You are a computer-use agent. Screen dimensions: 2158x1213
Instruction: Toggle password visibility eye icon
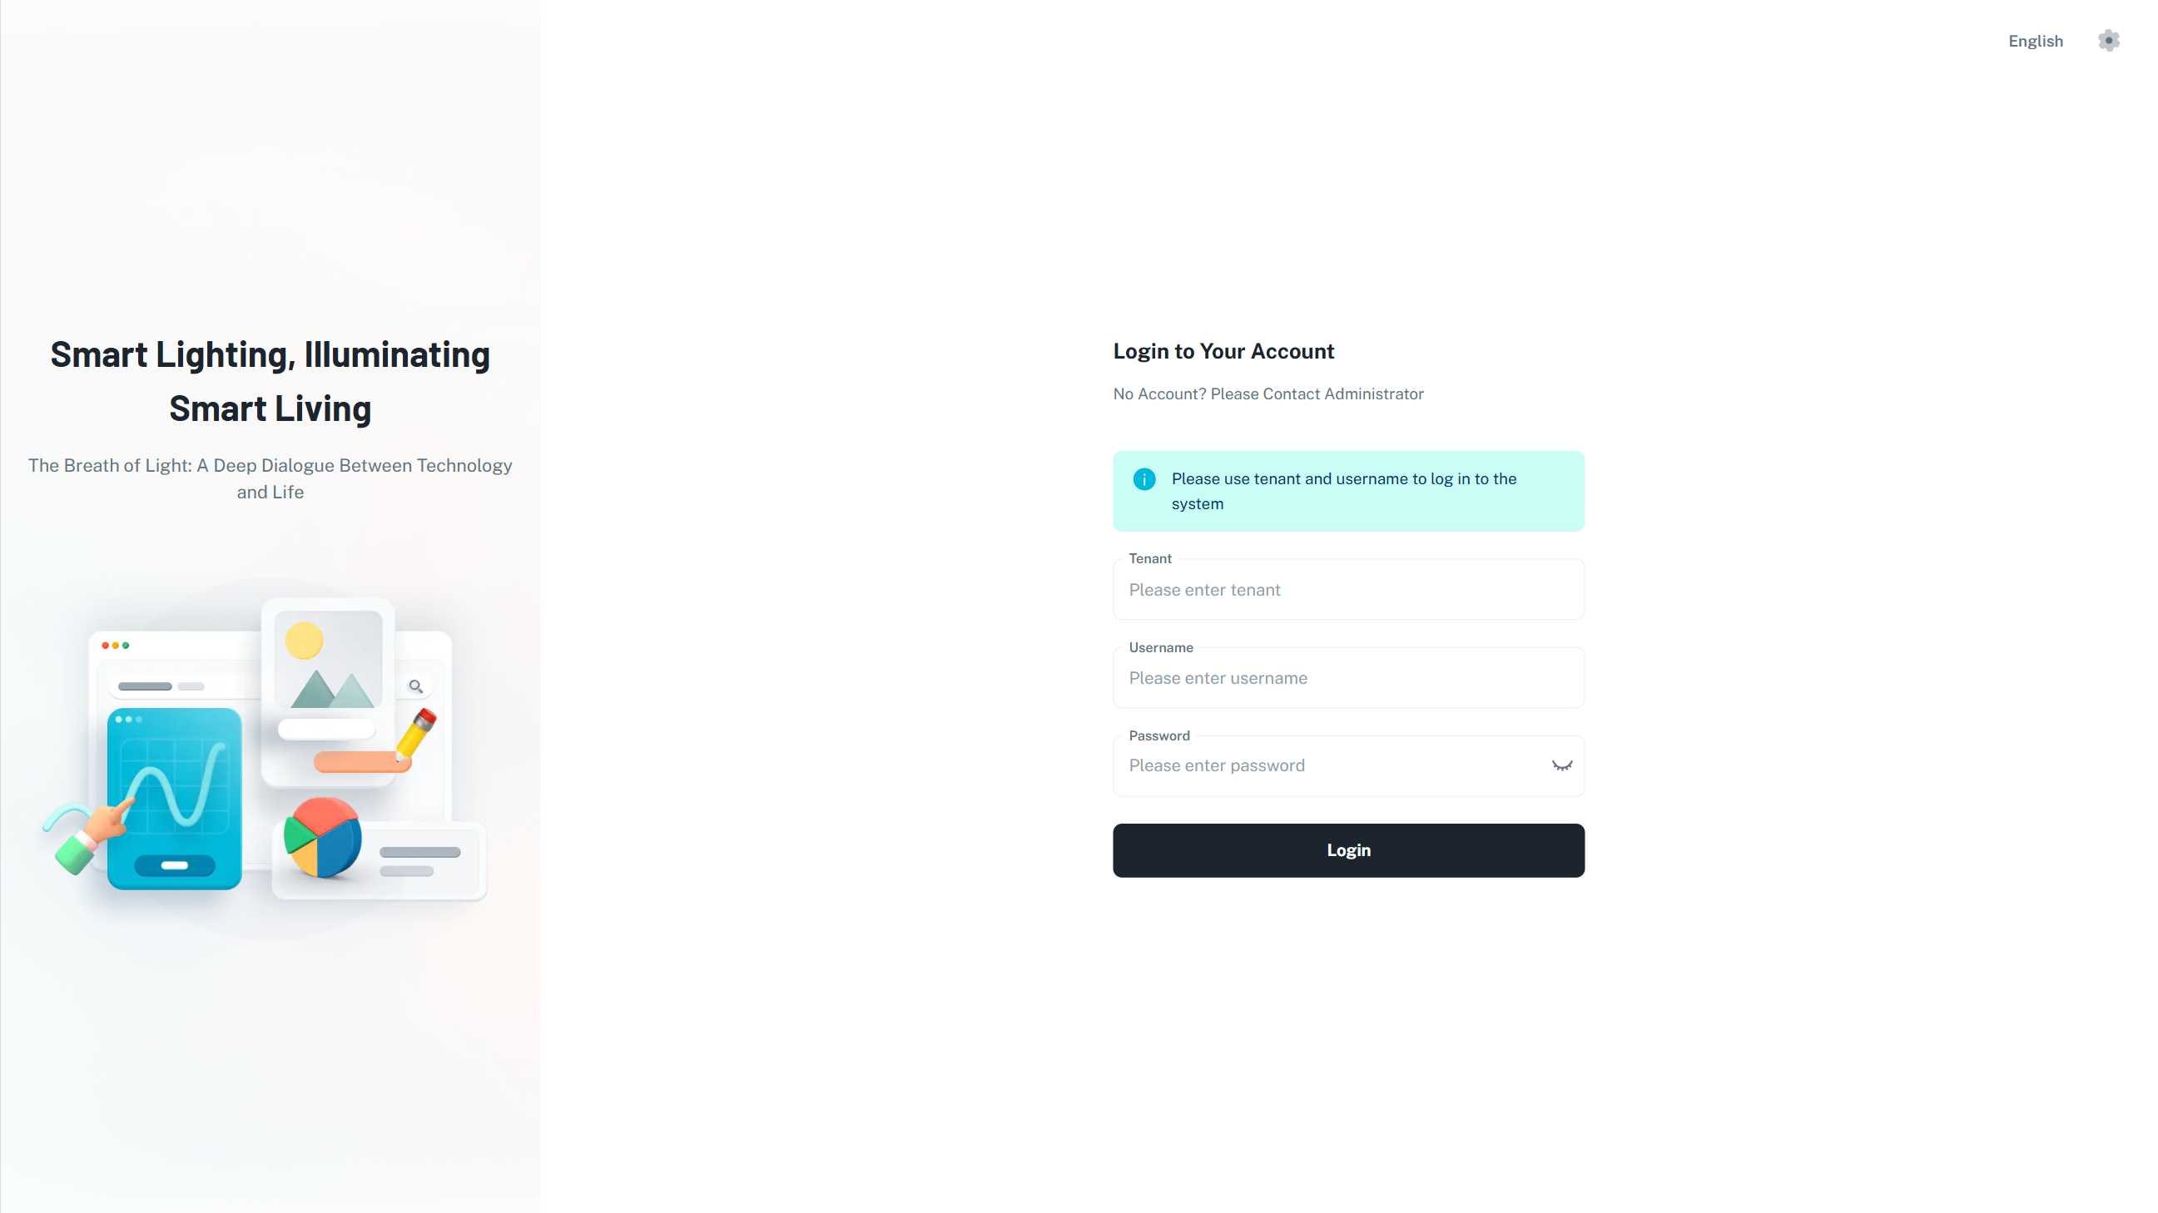click(1561, 765)
